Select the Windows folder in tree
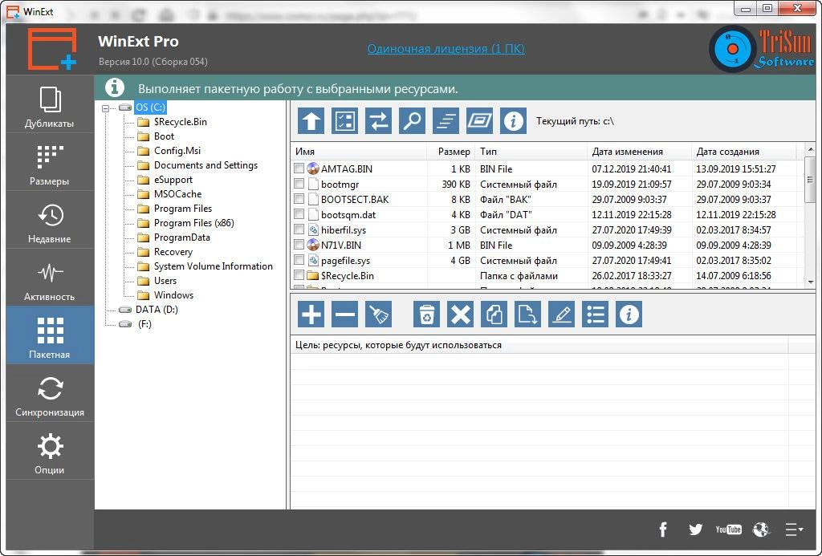Screen dimensions: 822x556 [x=173, y=295]
